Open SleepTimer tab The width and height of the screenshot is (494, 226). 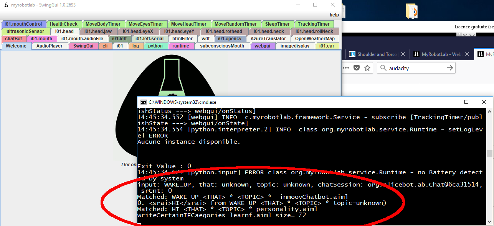tap(278, 24)
